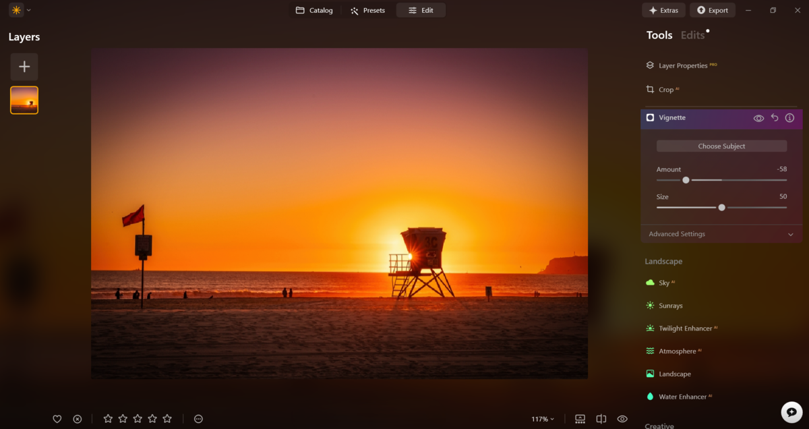The width and height of the screenshot is (809, 429).
Task: Expand Vignette Advanced Settings
Action: (721, 234)
